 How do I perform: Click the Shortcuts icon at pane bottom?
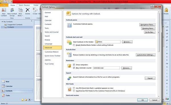(29, 100)
